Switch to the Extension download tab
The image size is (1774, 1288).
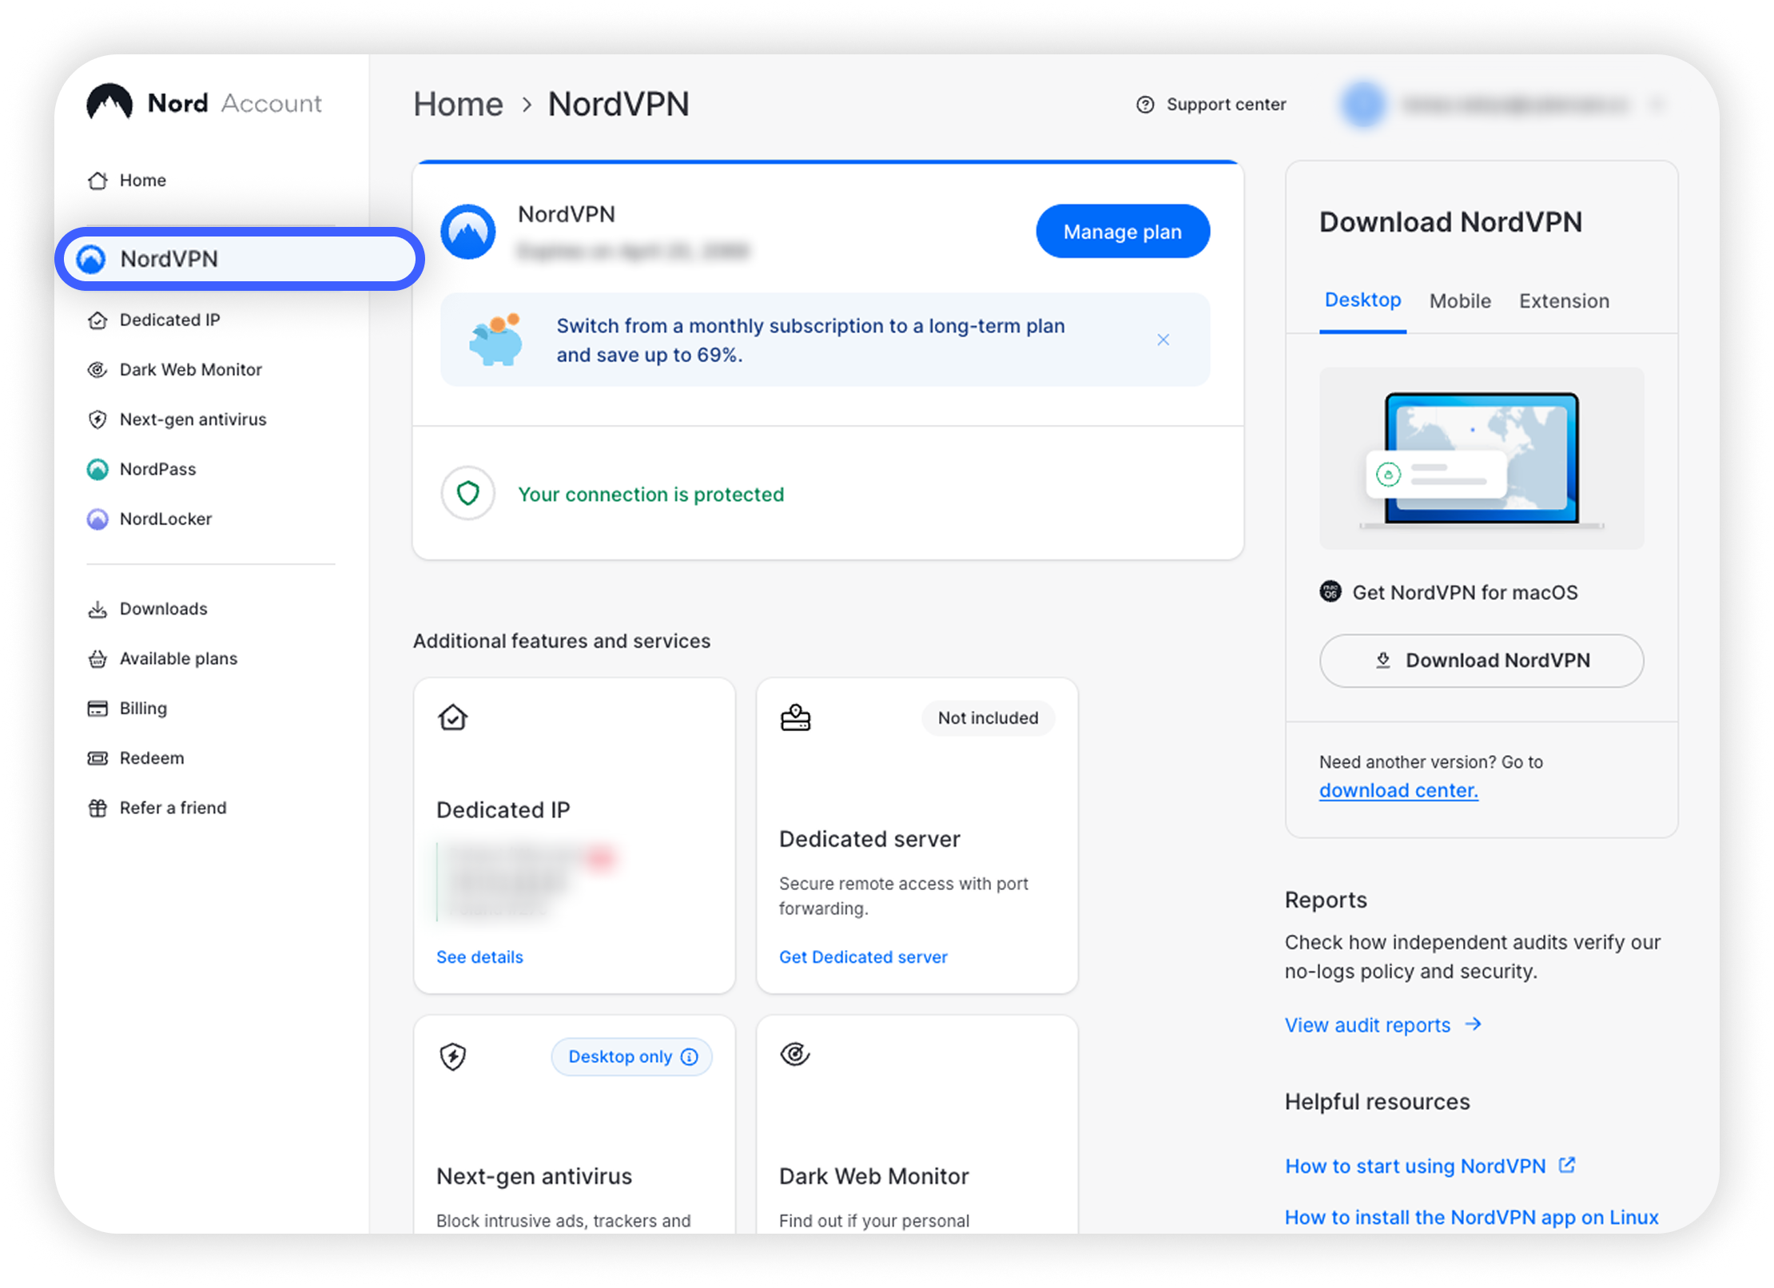(1564, 301)
